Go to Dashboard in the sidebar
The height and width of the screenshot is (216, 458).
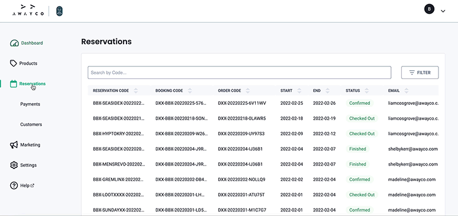(x=32, y=43)
